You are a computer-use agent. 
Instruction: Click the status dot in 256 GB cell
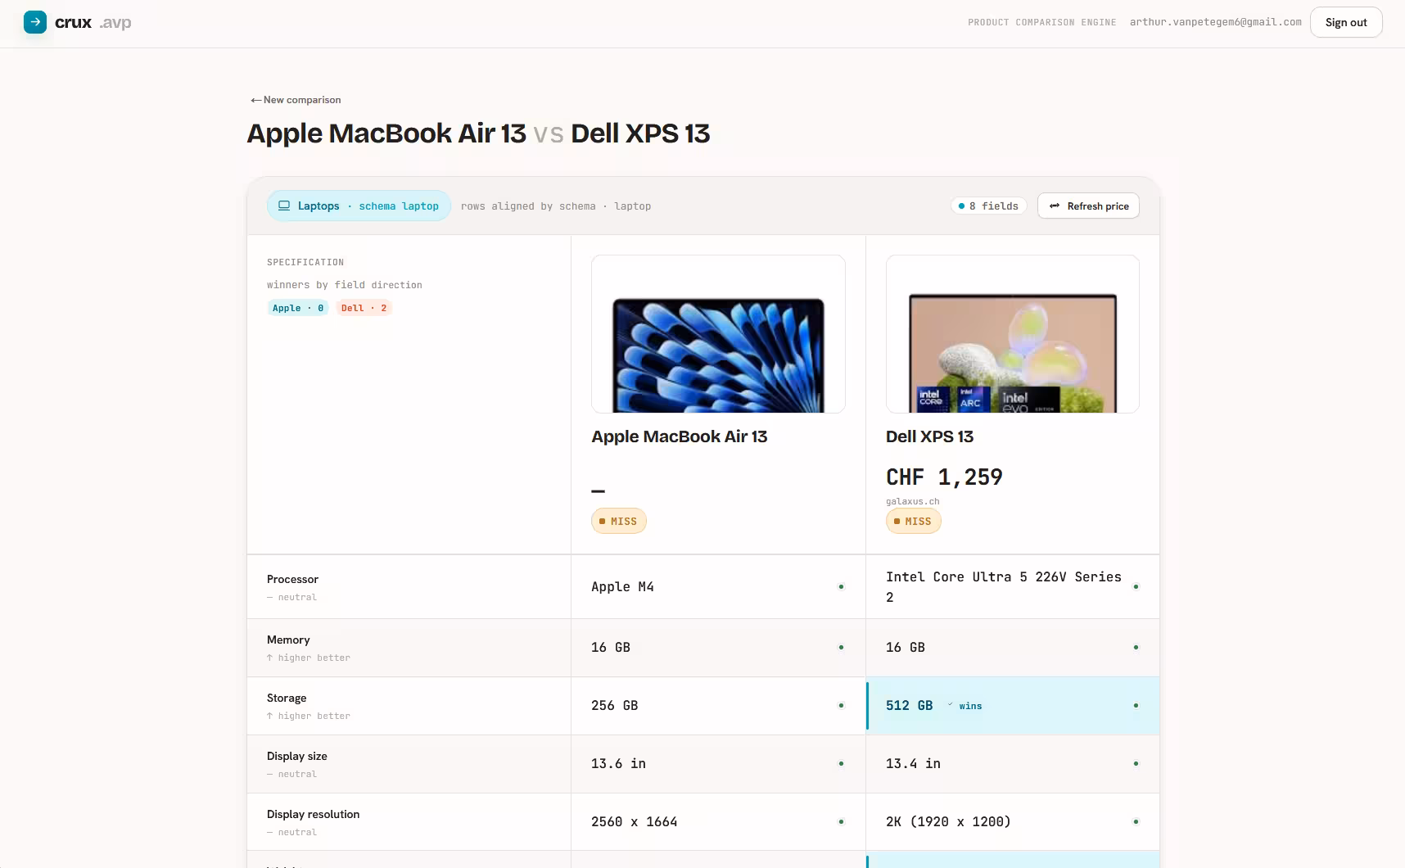pyautogui.click(x=841, y=705)
